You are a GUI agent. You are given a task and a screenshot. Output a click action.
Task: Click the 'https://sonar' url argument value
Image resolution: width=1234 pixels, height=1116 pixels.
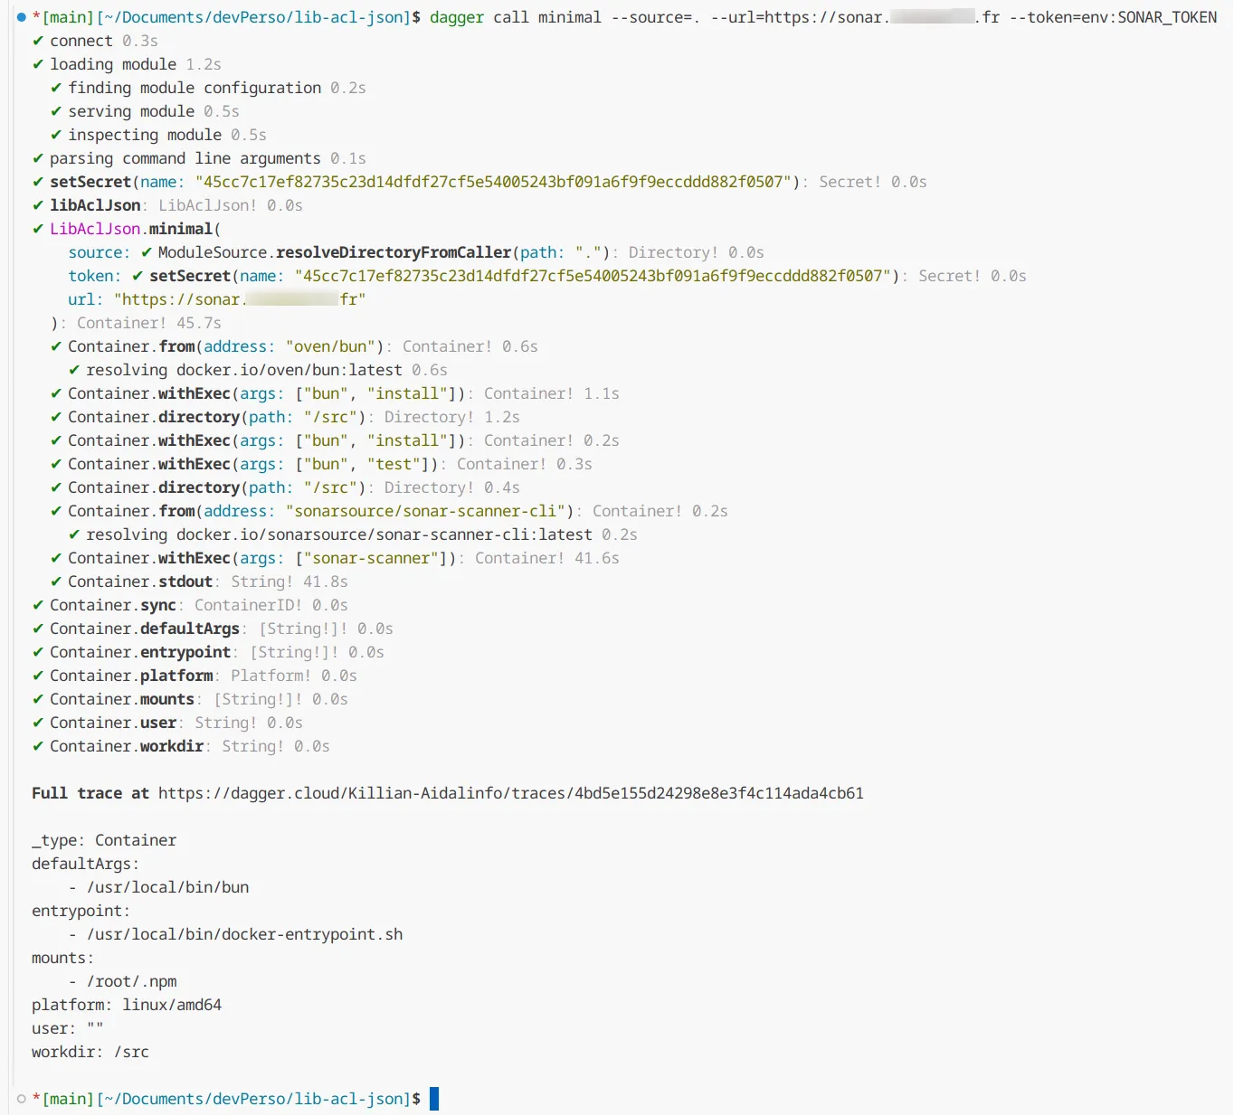(240, 299)
